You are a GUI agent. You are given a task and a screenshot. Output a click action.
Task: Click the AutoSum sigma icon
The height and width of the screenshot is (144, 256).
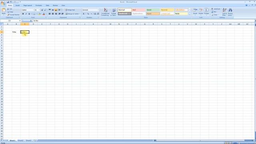point(212,9)
